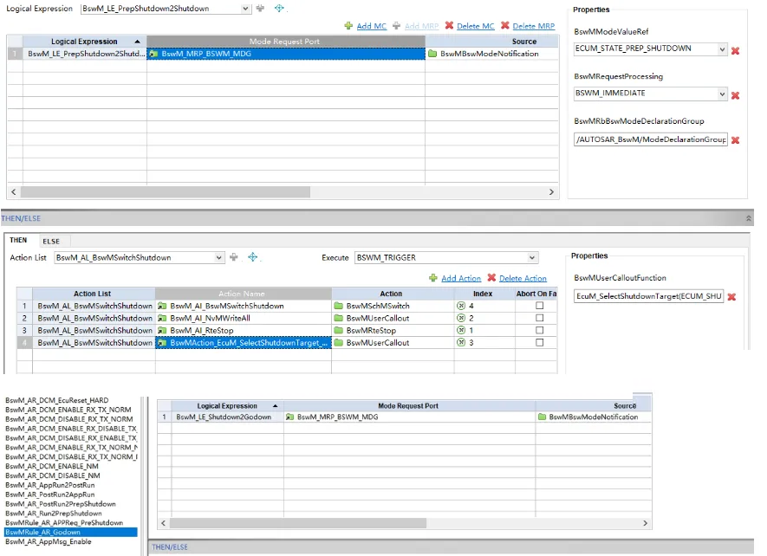Clear the BswMRbBswModeDeclarationGroup property with red X

pyautogui.click(x=735, y=140)
